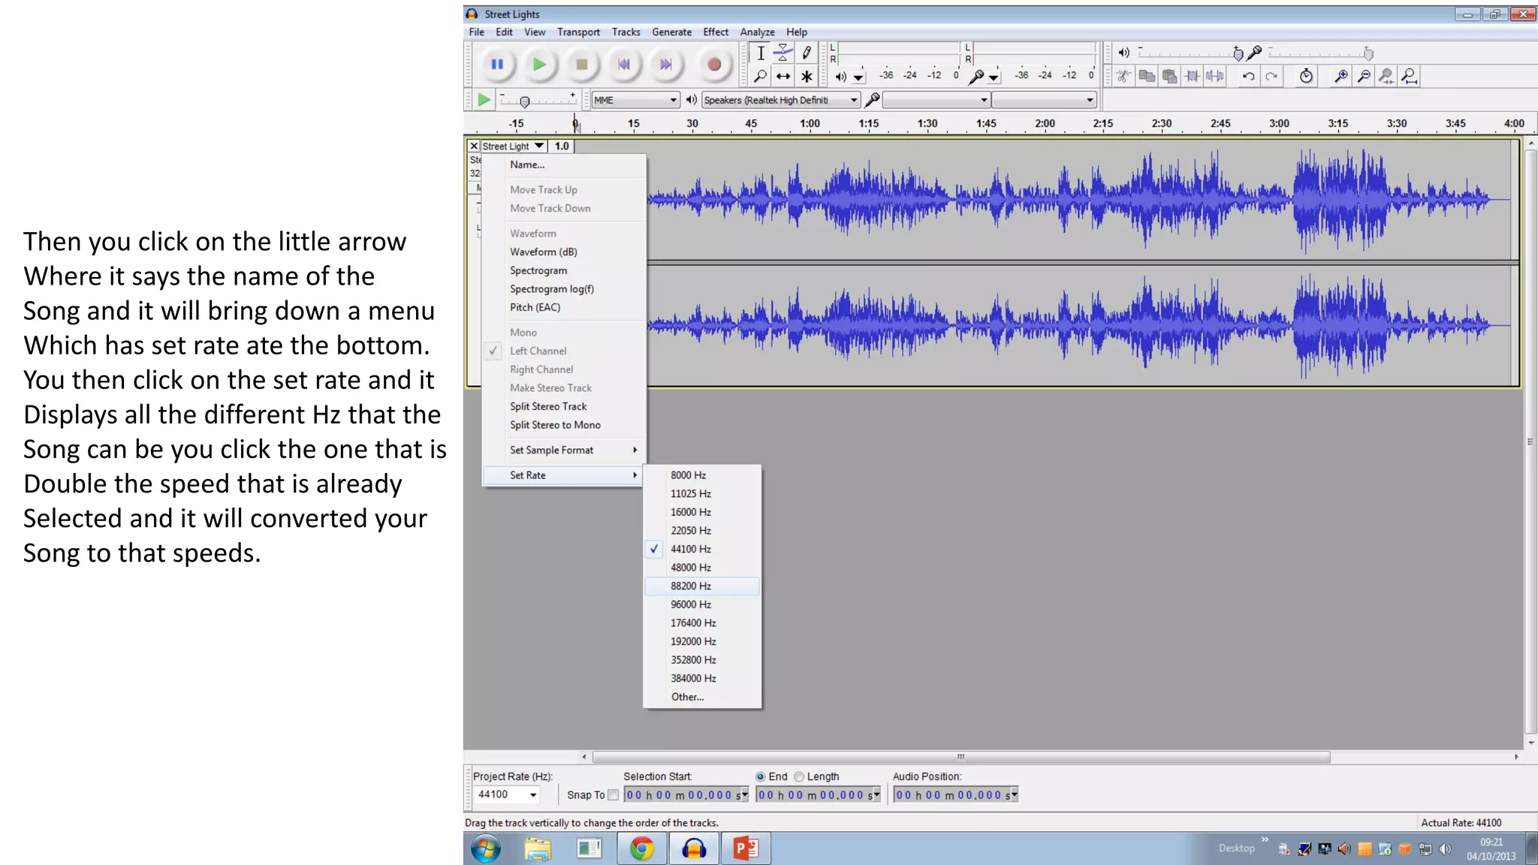Open the Speakers output device dropdown
The image size is (1538, 865).
[x=781, y=100]
